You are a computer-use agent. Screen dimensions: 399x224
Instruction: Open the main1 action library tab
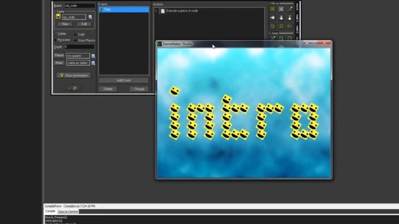point(297,18)
